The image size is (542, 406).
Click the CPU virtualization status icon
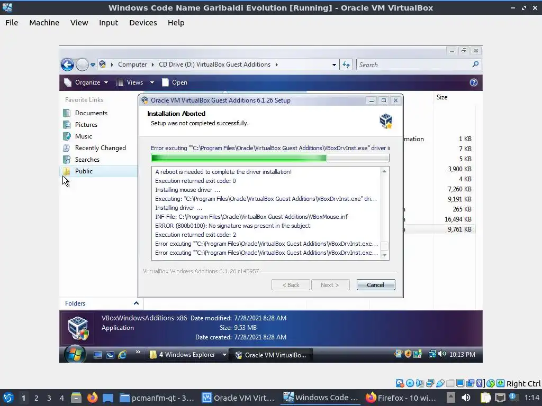[481, 383]
